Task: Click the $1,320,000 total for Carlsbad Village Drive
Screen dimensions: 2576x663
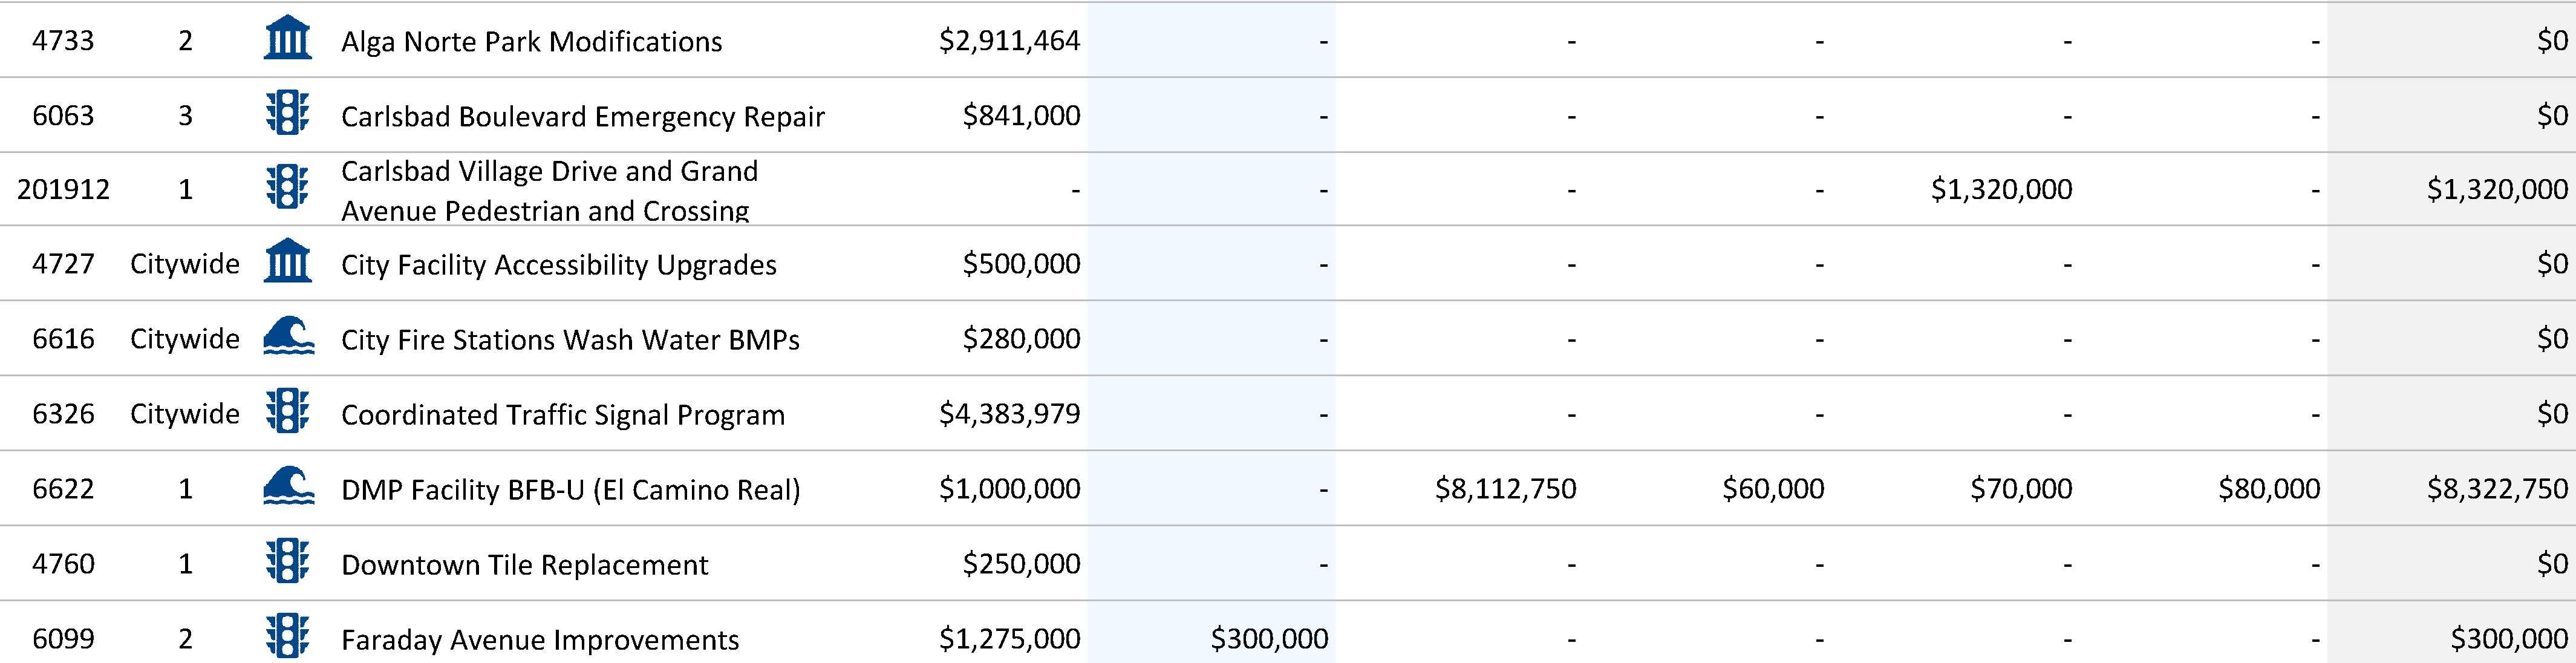Action: 2497,189
